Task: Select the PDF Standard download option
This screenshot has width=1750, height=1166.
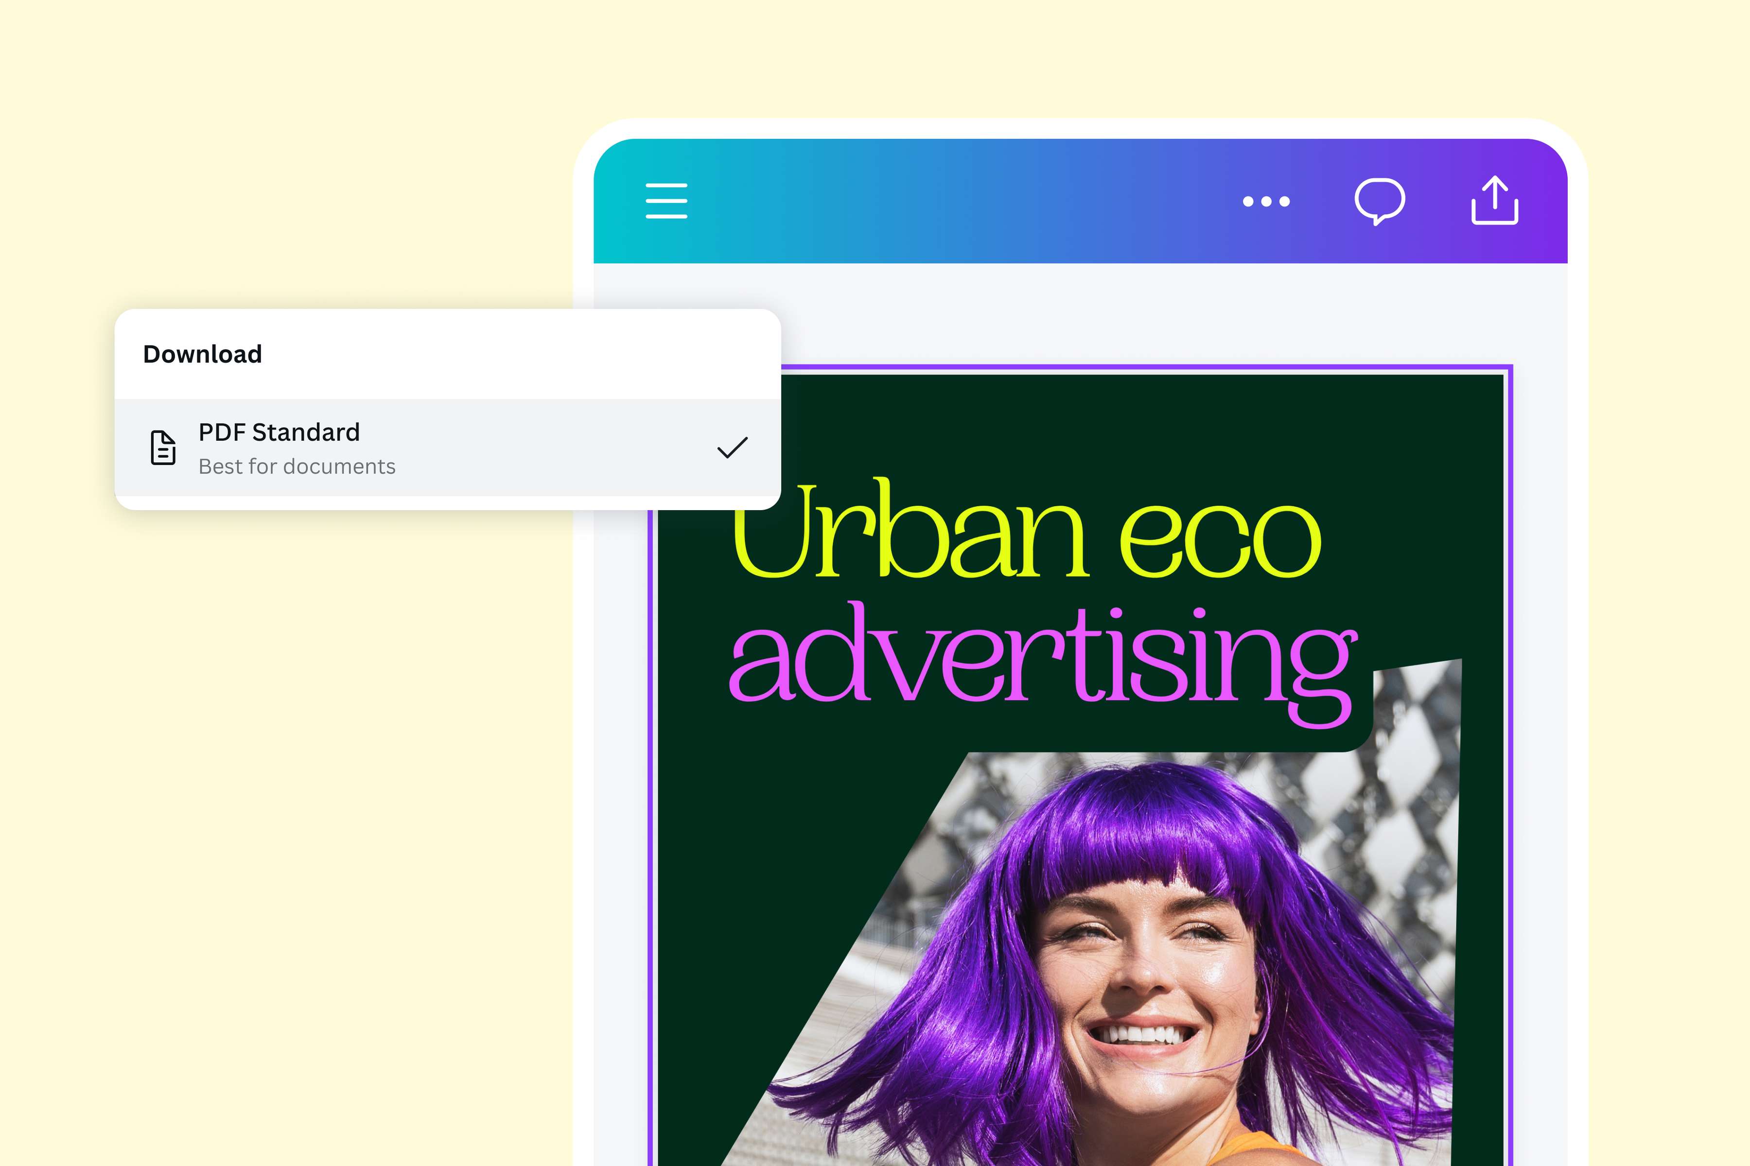Action: click(447, 447)
